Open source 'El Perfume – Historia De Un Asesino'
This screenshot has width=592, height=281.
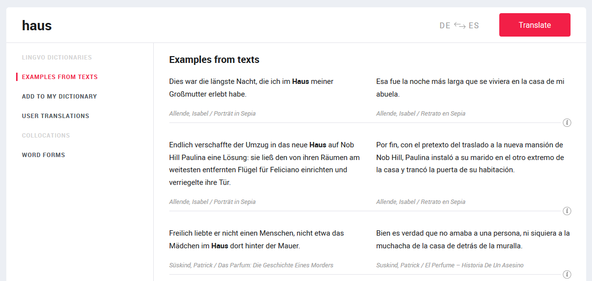[x=450, y=265]
